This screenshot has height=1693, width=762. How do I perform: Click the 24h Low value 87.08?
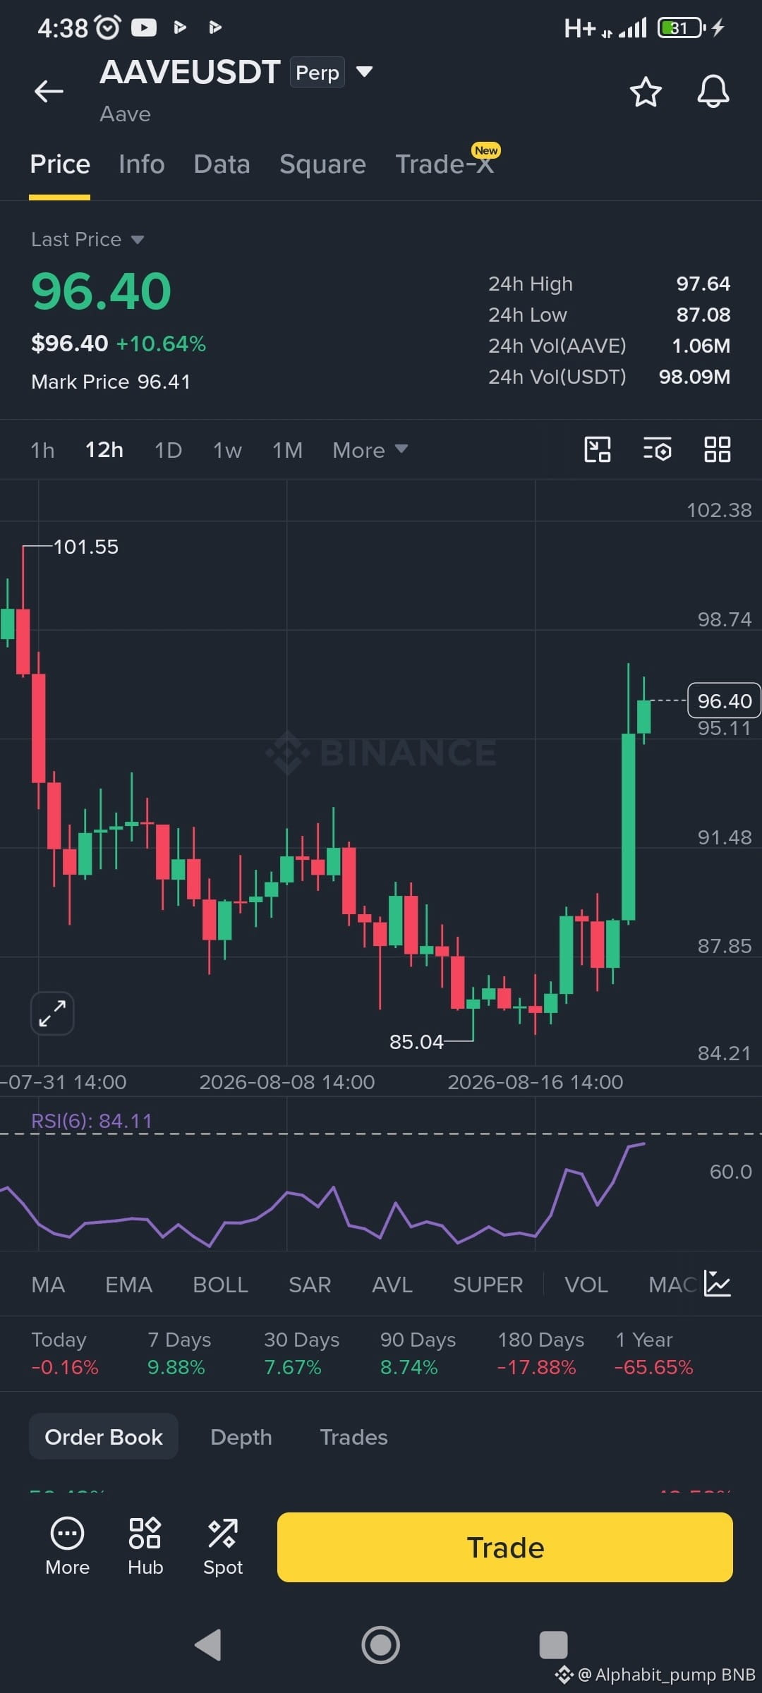(703, 315)
